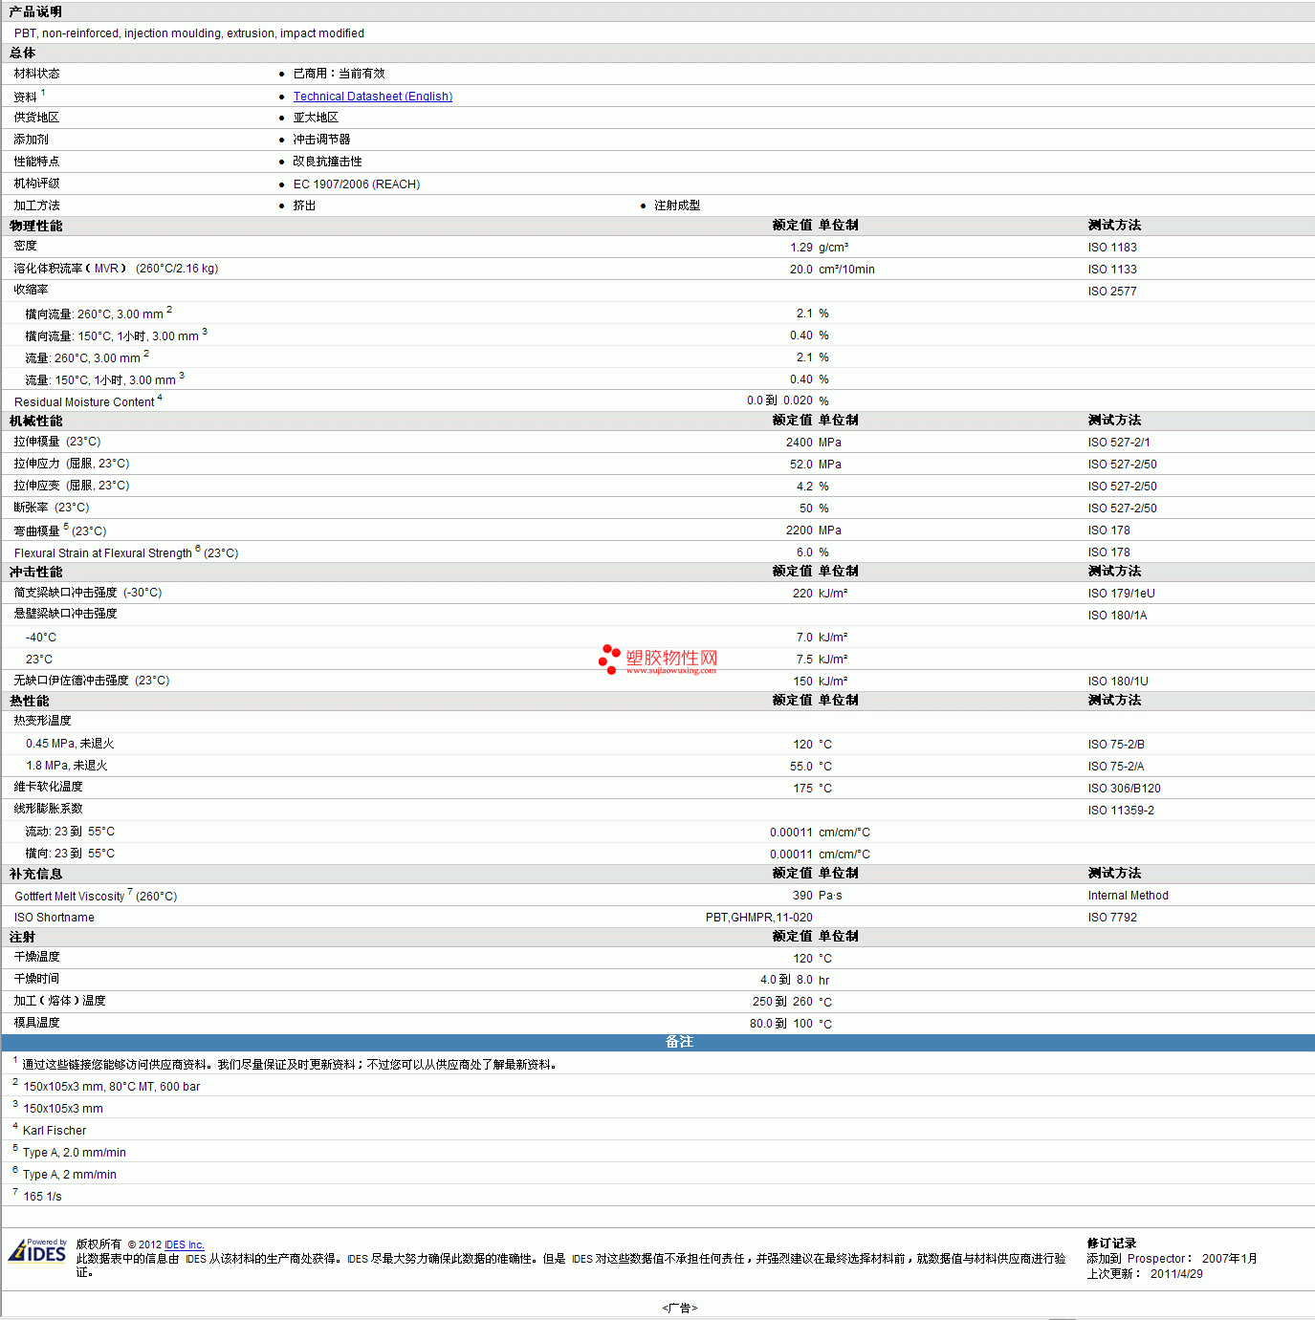Image resolution: width=1315 pixels, height=1320 pixels.
Task: Click the PBT,GHMPR,11-020 shortname value
Action: coord(758,918)
